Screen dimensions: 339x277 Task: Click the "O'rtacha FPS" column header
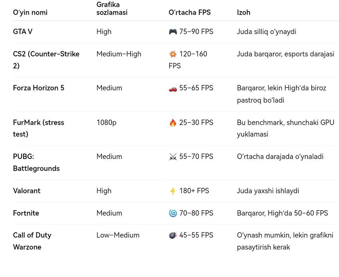click(x=189, y=13)
